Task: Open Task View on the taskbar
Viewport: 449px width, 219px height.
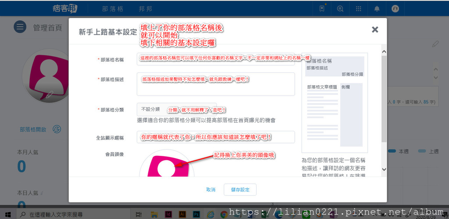Action: point(139,214)
